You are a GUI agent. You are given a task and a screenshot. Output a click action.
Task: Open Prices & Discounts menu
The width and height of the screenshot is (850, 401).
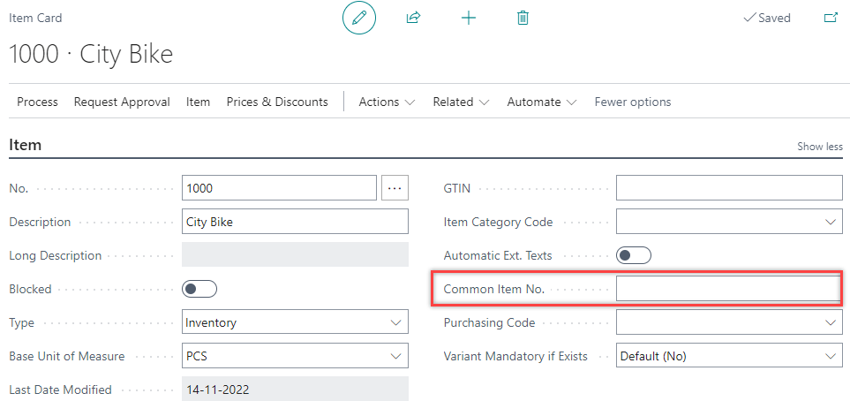coord(277,102)
